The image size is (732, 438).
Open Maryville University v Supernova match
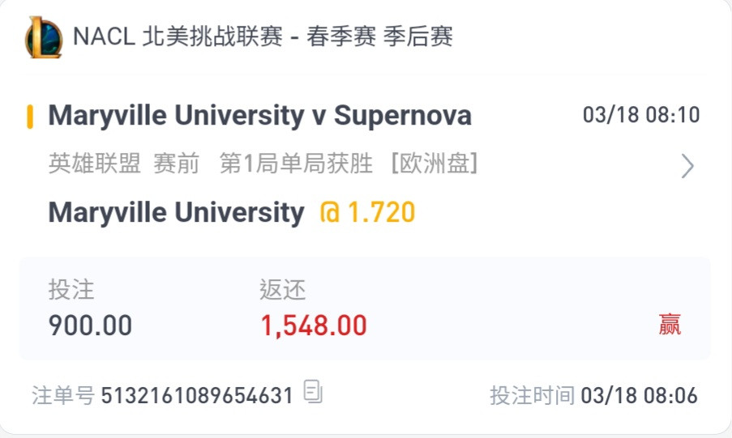(x=260, y=116)
